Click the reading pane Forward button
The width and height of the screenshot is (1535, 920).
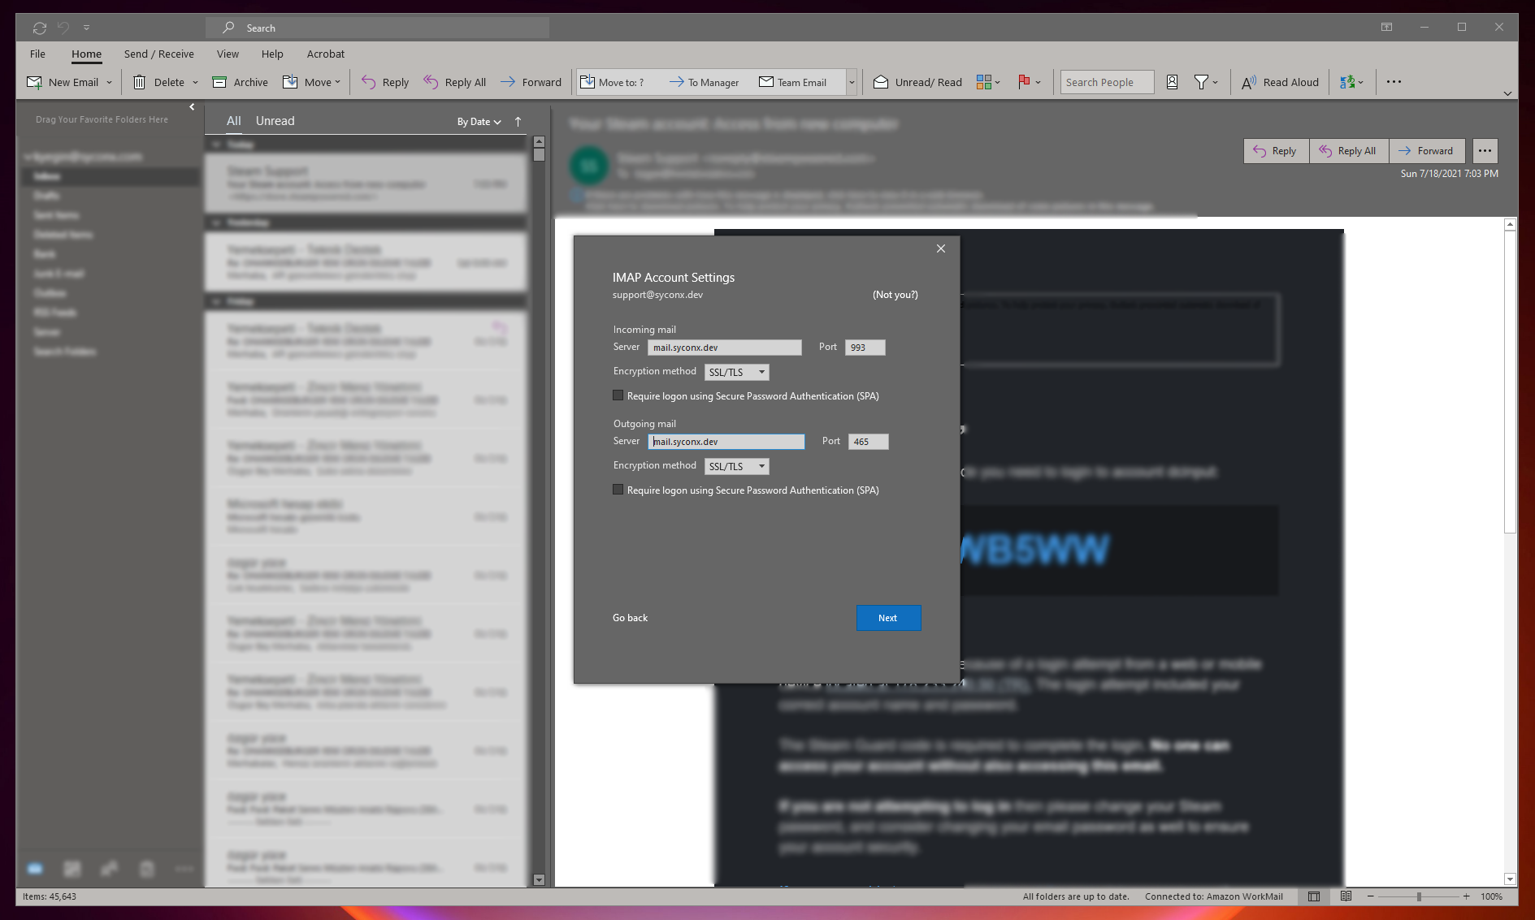point(1427,151)
